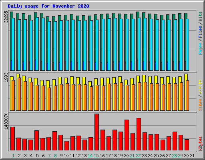Click the cyan files bar for day 5

(37, 44)
